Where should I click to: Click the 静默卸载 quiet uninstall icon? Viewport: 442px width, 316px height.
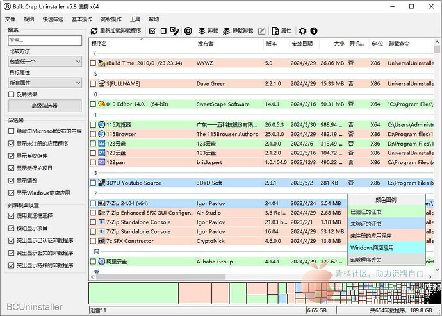point(226,31)
